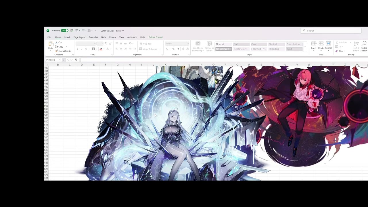Expand the Borders dropdown arrow
Image resolution: width=368 pixels, height=207 pixels.
96,49
